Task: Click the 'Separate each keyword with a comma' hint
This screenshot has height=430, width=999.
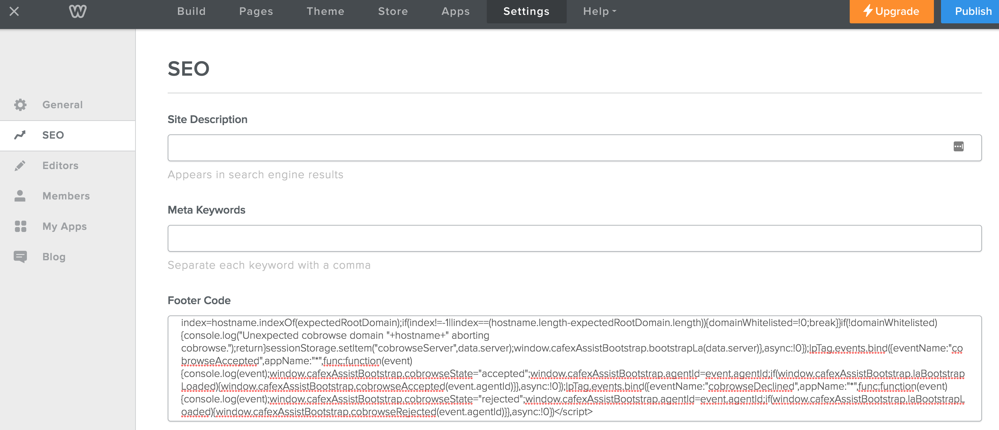Action: 269,265
